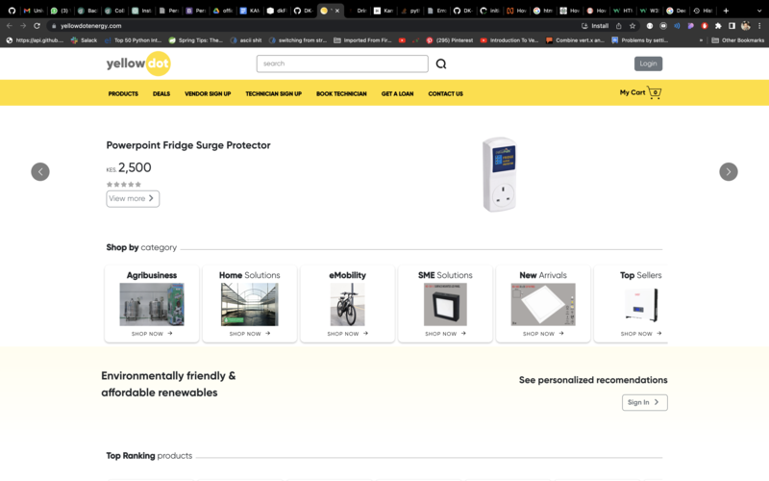
Task: Select the BOOK TECHNICIAN menu item
Action: coord(341,94)
